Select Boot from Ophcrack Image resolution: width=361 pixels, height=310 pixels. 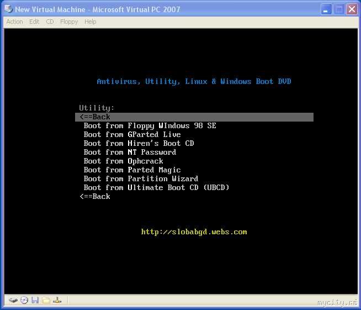(124, 161)
